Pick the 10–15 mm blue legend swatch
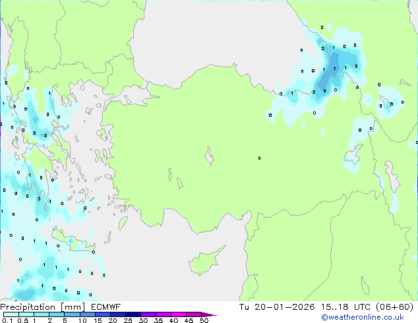This screenshot has width=418, height=323. [88, 314]
